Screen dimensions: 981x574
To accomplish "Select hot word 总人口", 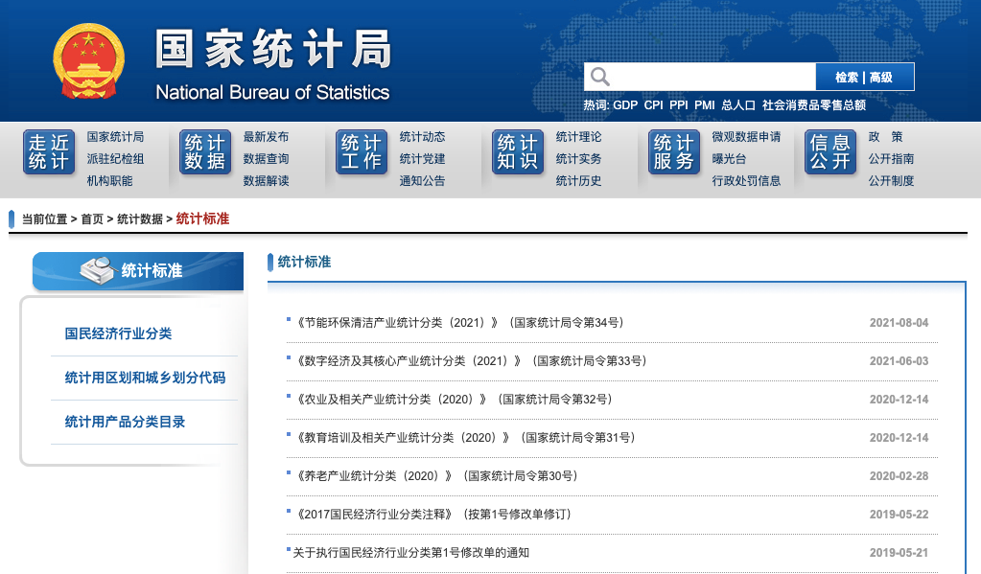I will (x=738, y=105).
